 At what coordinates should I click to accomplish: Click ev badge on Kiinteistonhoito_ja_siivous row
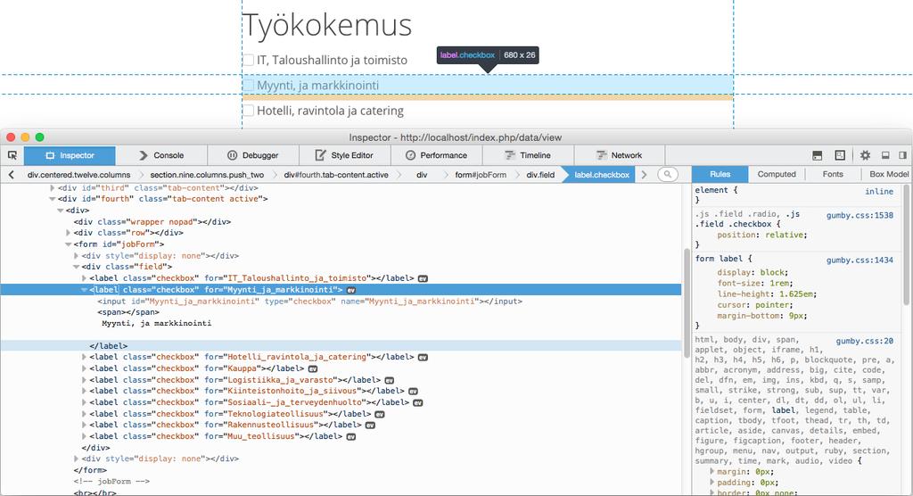coord(413,391)
